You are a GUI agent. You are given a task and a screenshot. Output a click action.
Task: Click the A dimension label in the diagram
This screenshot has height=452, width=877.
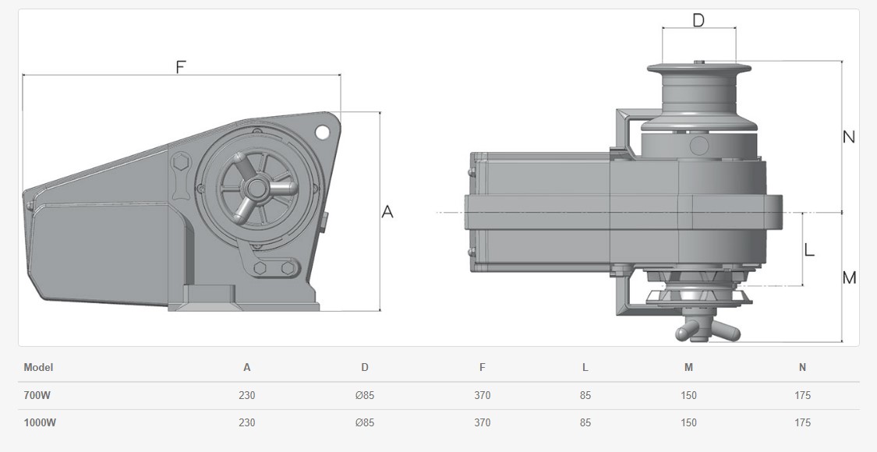click(x=387, y=211)
